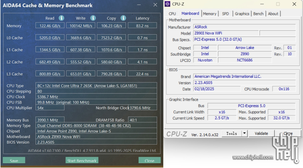Open the Memory tab in CPU-Z
This screenshot has height=168, width=303.
210,14
